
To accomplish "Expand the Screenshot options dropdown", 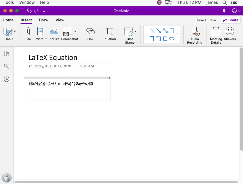I will click(75, 31).
